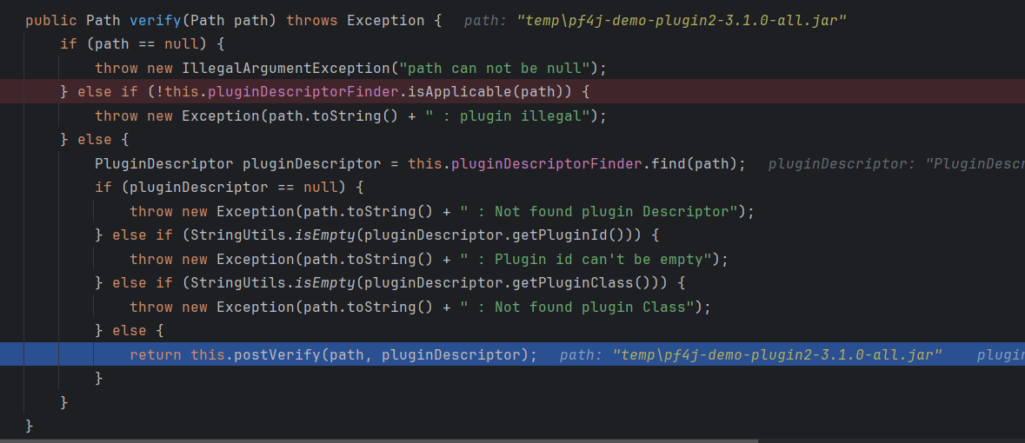The height and width of the screenshot is (443, 1025).
Task: Click the breakpoint-highlighted else if line
Action: (x=513, y=92)
